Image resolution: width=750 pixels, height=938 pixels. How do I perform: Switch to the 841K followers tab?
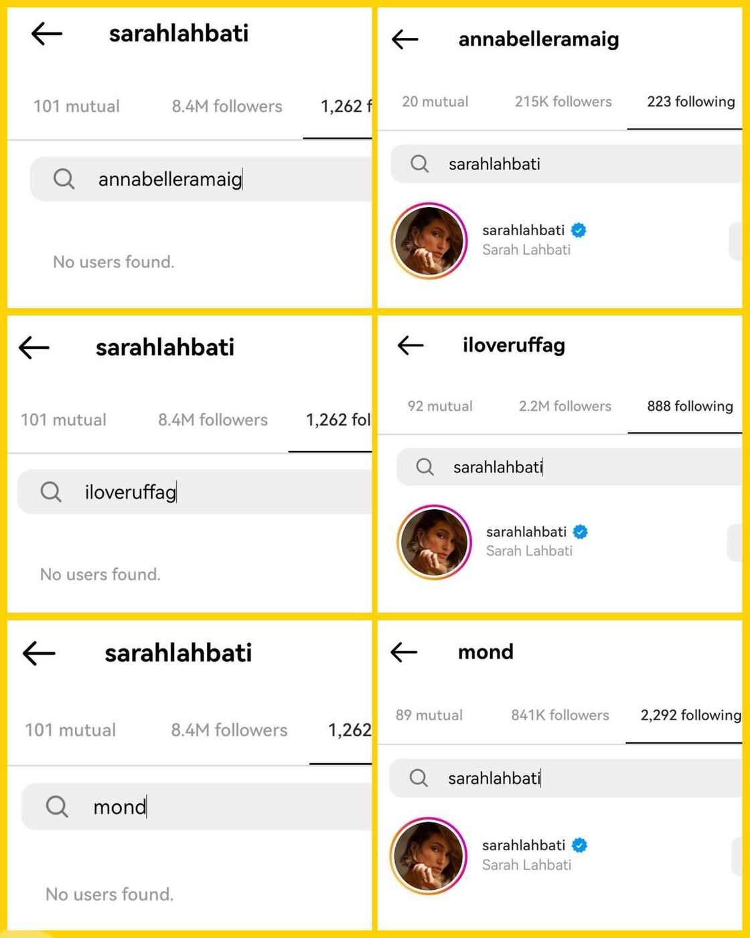coord(560,716)
